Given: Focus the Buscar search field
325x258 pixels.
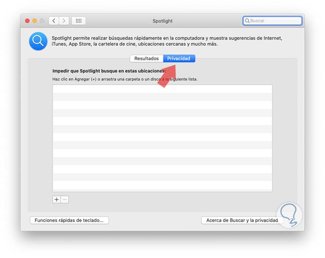Looking at the screenshot, I should click(x=272, y=21).
